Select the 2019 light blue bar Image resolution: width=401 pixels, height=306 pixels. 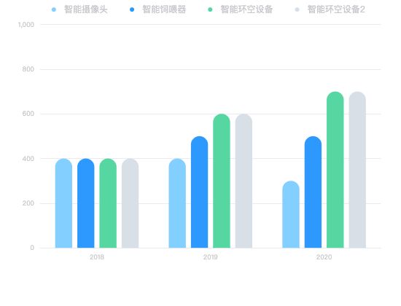[177, 203]
